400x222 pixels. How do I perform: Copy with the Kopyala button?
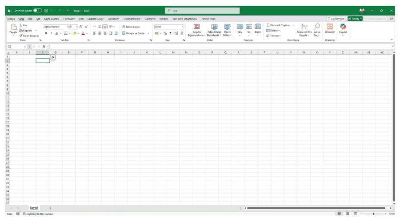[26, 31]
